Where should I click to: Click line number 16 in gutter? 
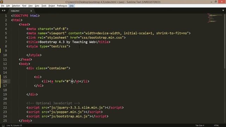click(x=5, y=81)
